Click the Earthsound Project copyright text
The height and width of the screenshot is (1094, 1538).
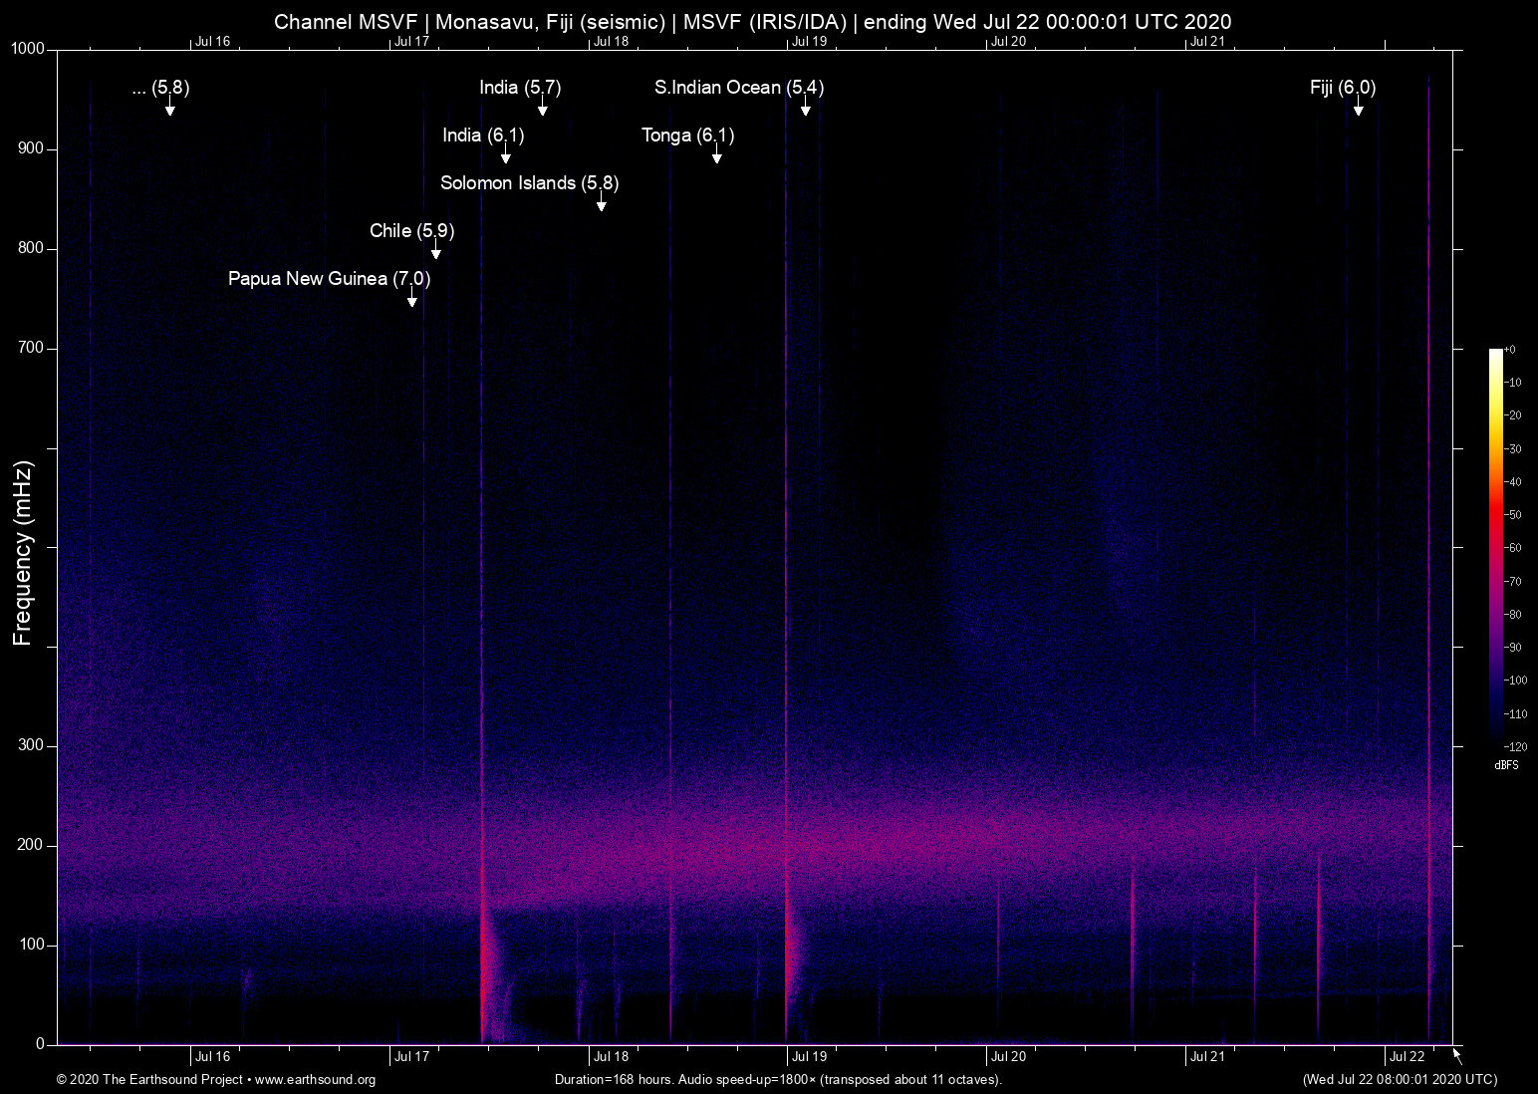coord(149,1080)
